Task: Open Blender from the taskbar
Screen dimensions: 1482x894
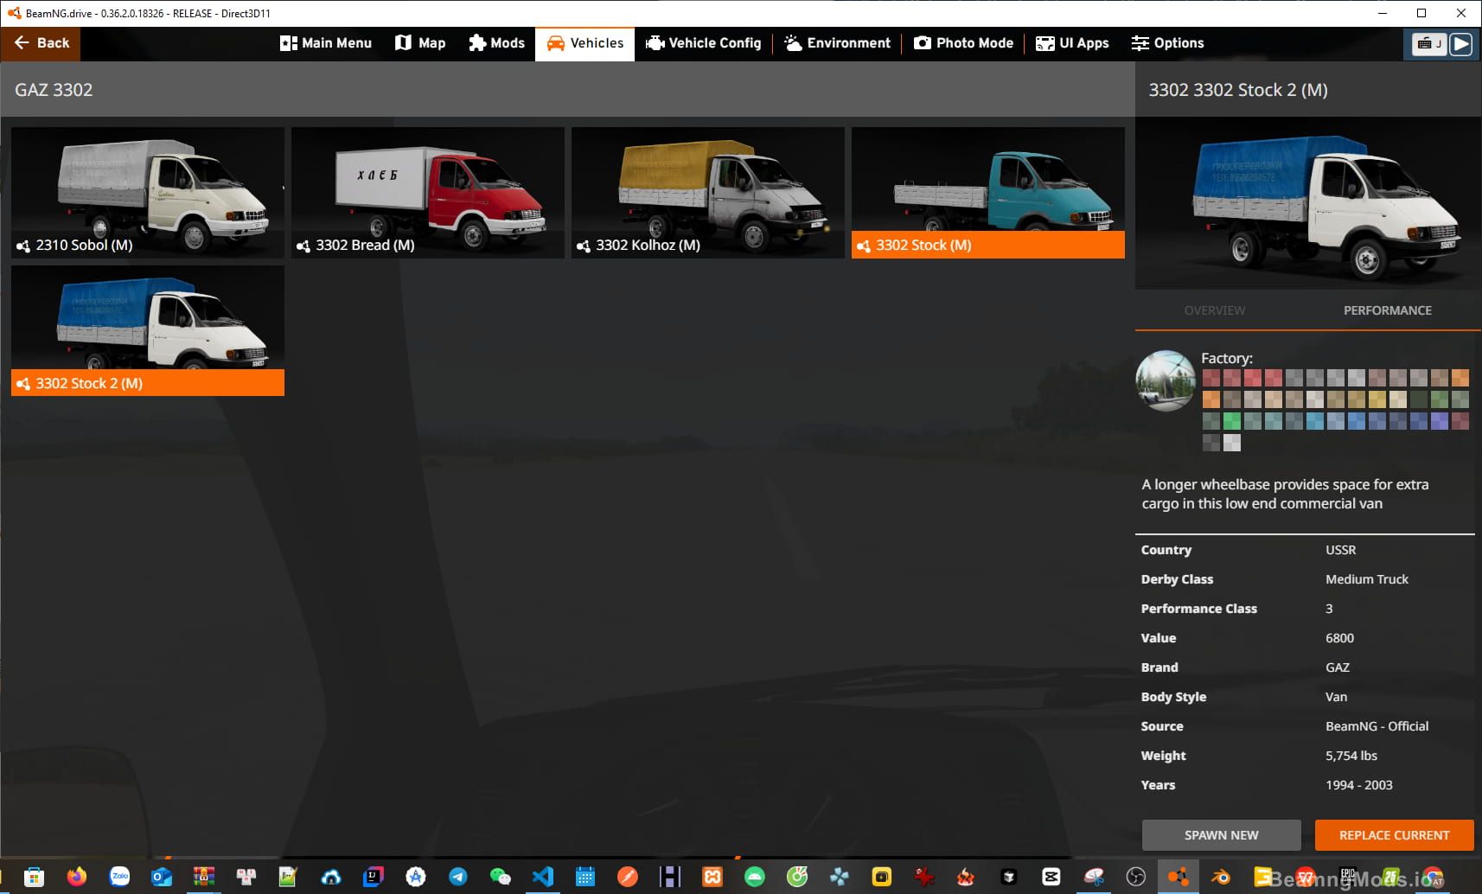Action: (1220, 877)
